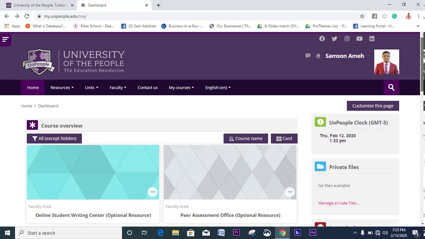Screen dimensions: 425x239
Task: Open the Windows notification center icon
Action: 415,233
